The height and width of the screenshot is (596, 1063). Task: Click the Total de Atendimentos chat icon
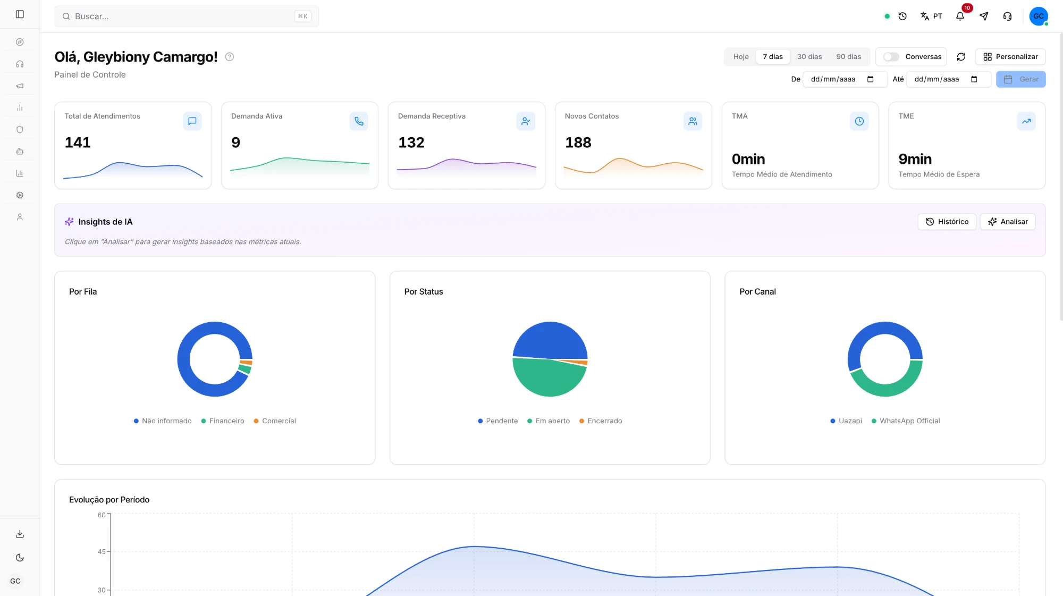[x=192, y=121]
